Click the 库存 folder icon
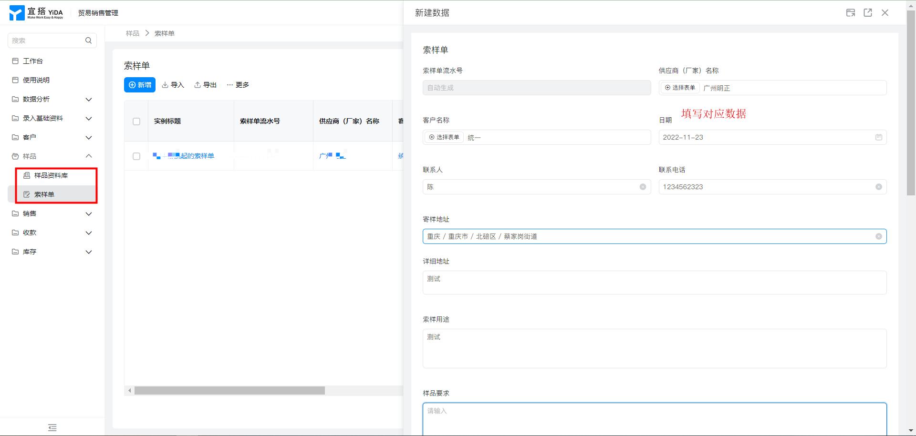Viewport: 916px width, 436px height. (15, 252)
